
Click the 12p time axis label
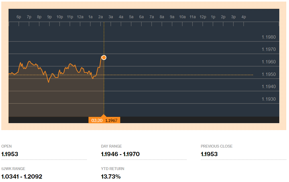click(203, 17)
